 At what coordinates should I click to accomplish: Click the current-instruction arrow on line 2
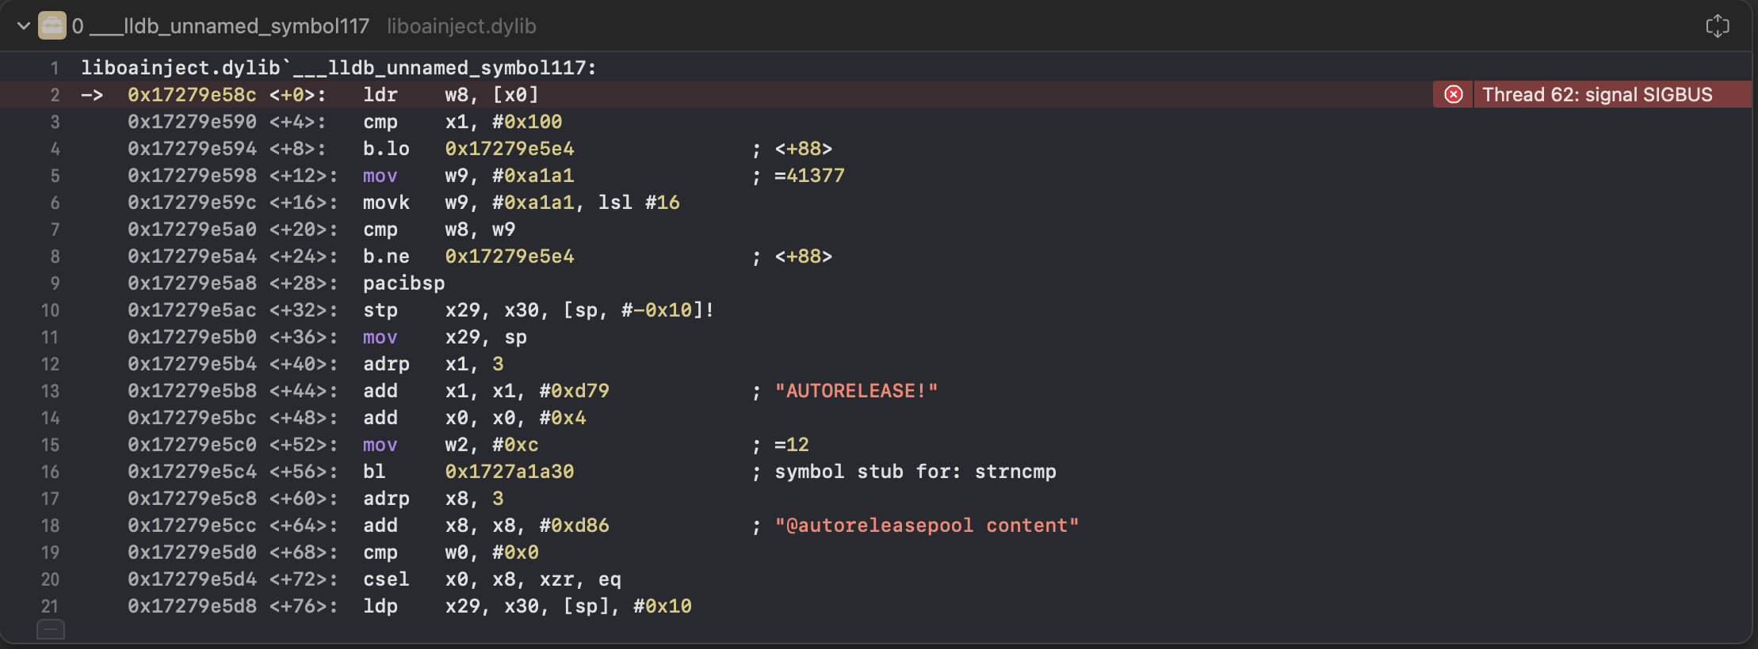point(92,95)
